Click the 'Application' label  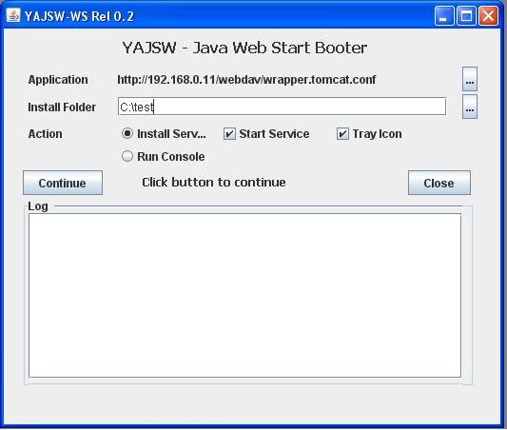(x=58, y=80)
